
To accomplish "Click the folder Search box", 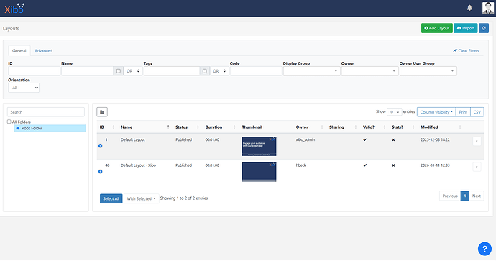I will [46, 112].
